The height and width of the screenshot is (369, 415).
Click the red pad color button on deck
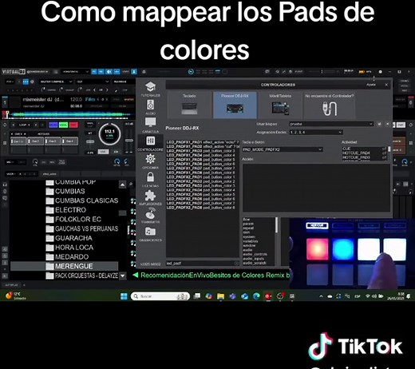pyautogui.click(x=73, y=125)
